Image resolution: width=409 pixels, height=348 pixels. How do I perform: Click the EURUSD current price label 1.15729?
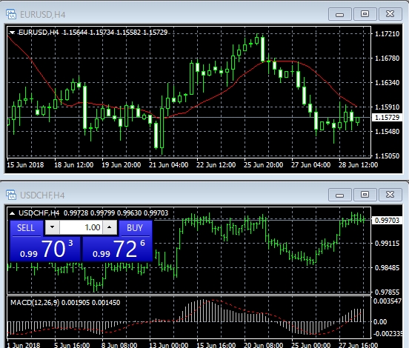pyautogui.click(x=387, y=118)
